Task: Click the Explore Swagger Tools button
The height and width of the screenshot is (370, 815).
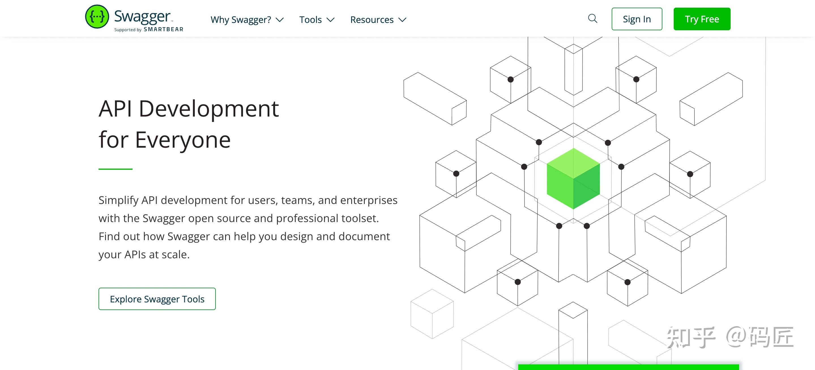Action: coord(157,299)
